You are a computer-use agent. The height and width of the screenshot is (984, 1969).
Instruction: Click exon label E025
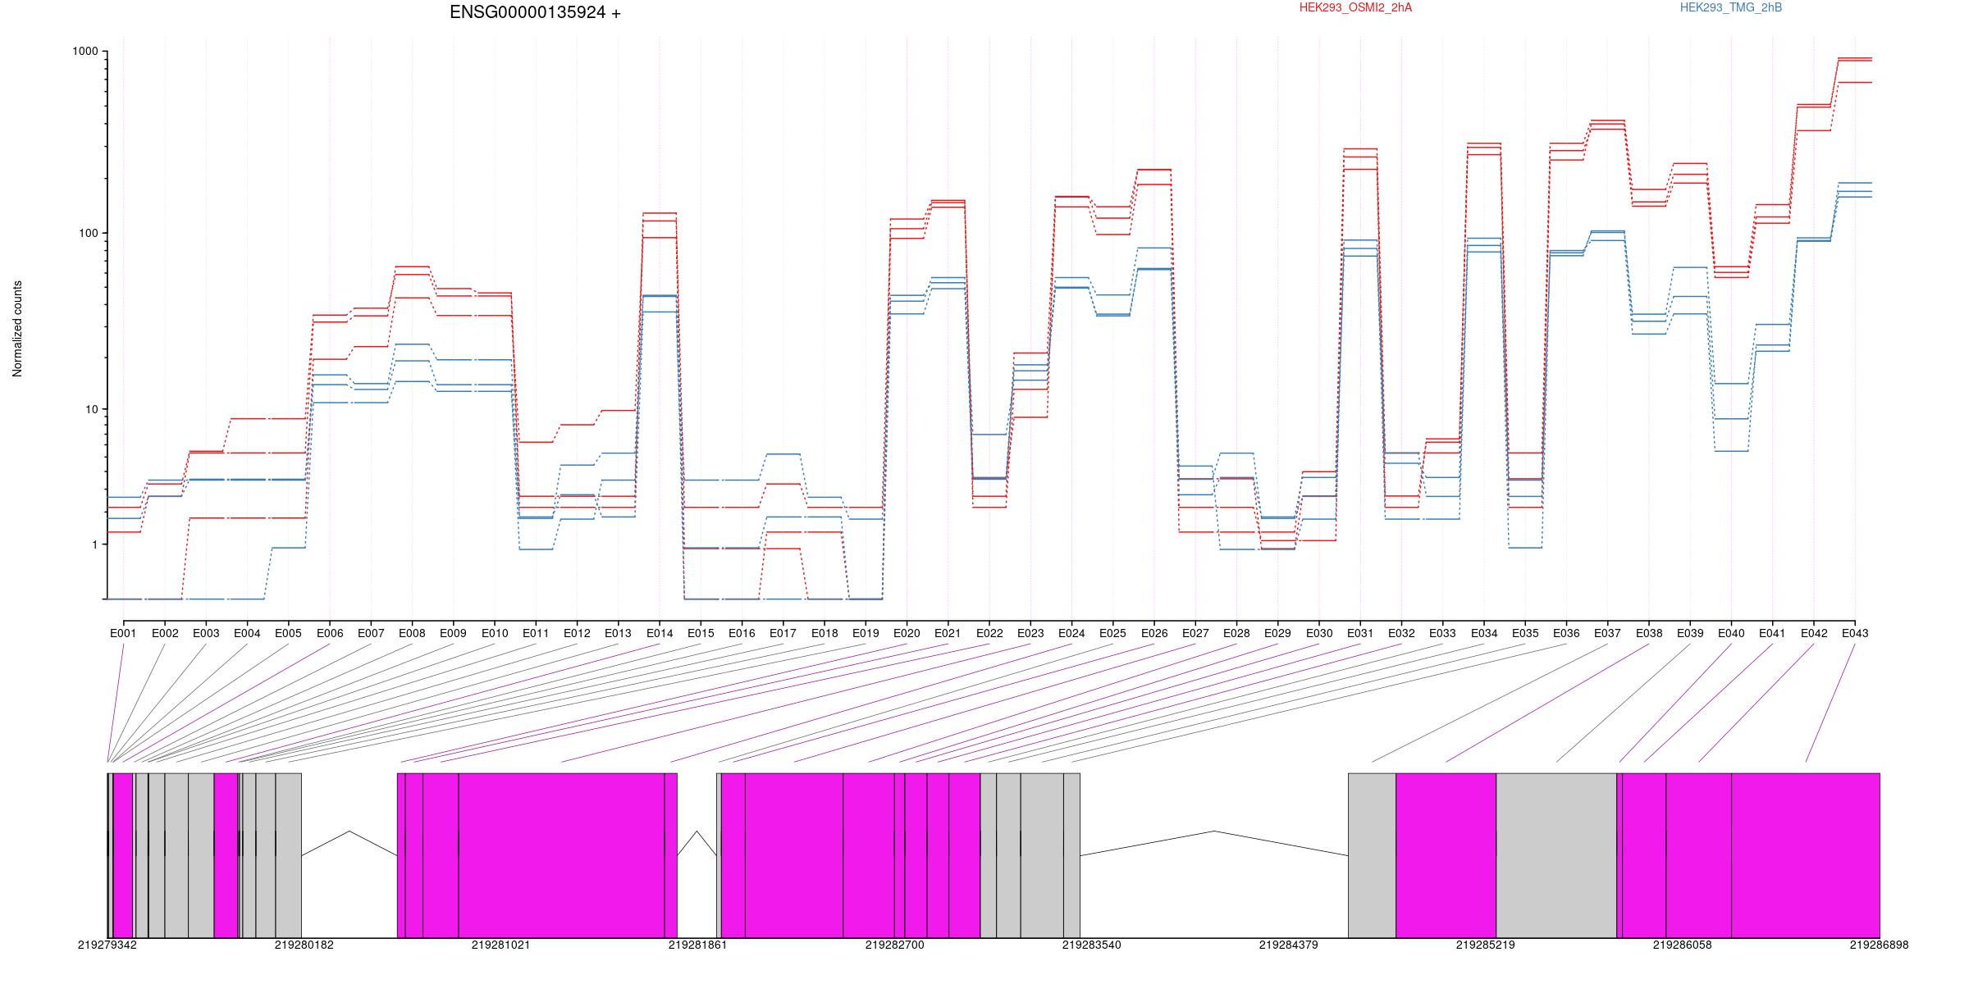click(1112, 633)
